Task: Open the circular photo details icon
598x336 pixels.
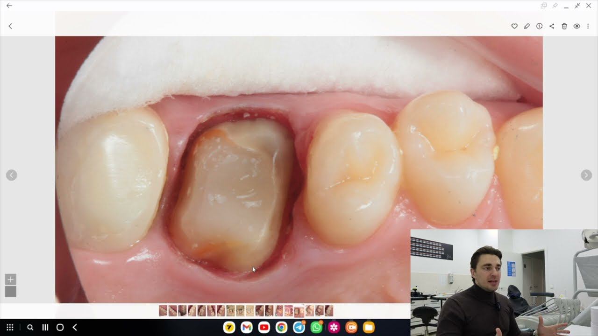Action: click(539, 26)
